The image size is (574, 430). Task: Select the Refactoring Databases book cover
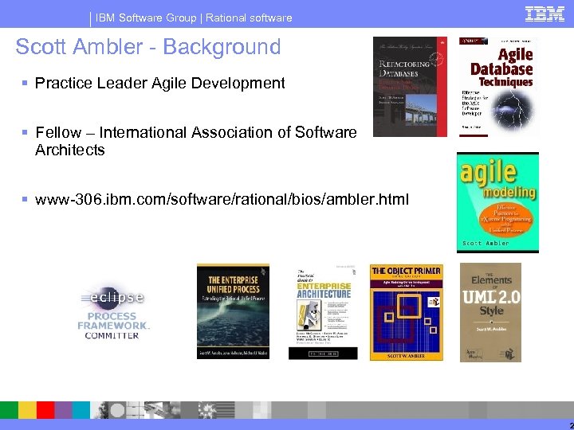tap(410, 87)
